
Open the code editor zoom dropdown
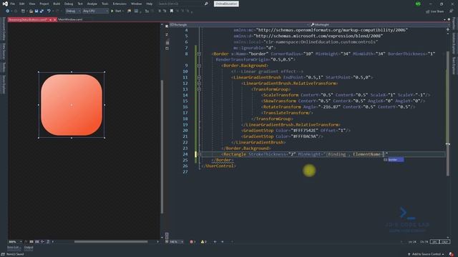tap(177, 242)
